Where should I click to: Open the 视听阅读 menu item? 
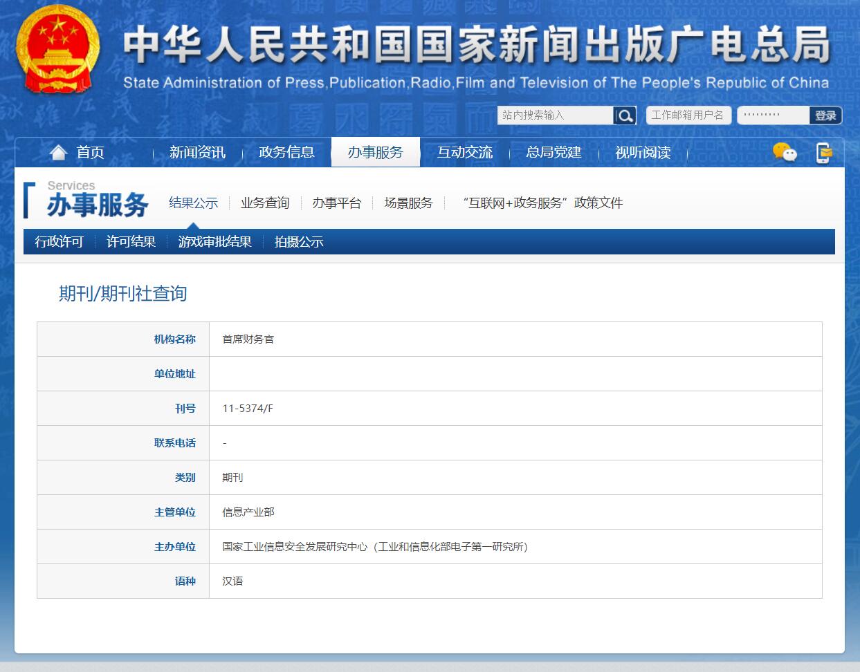[643, 152]
